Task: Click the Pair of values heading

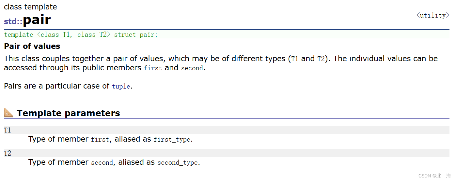Action: [x=32, y=46]
